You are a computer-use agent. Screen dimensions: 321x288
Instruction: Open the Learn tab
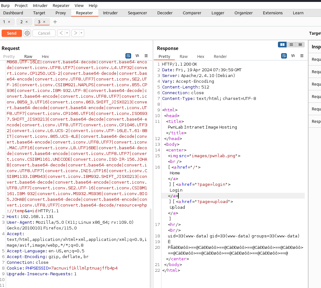(x=298, y=13)
